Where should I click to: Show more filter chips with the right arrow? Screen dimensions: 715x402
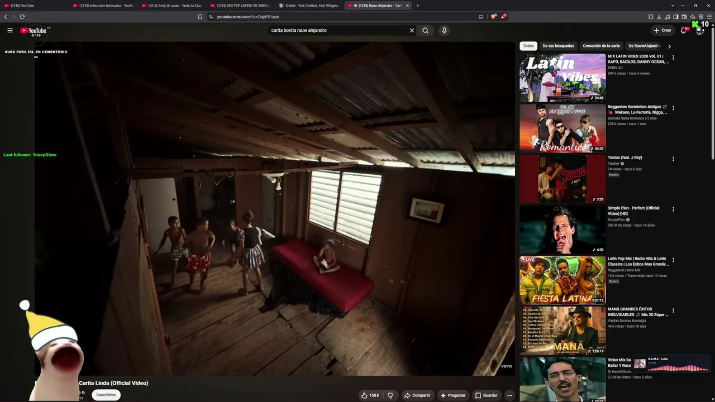[669, 46]
